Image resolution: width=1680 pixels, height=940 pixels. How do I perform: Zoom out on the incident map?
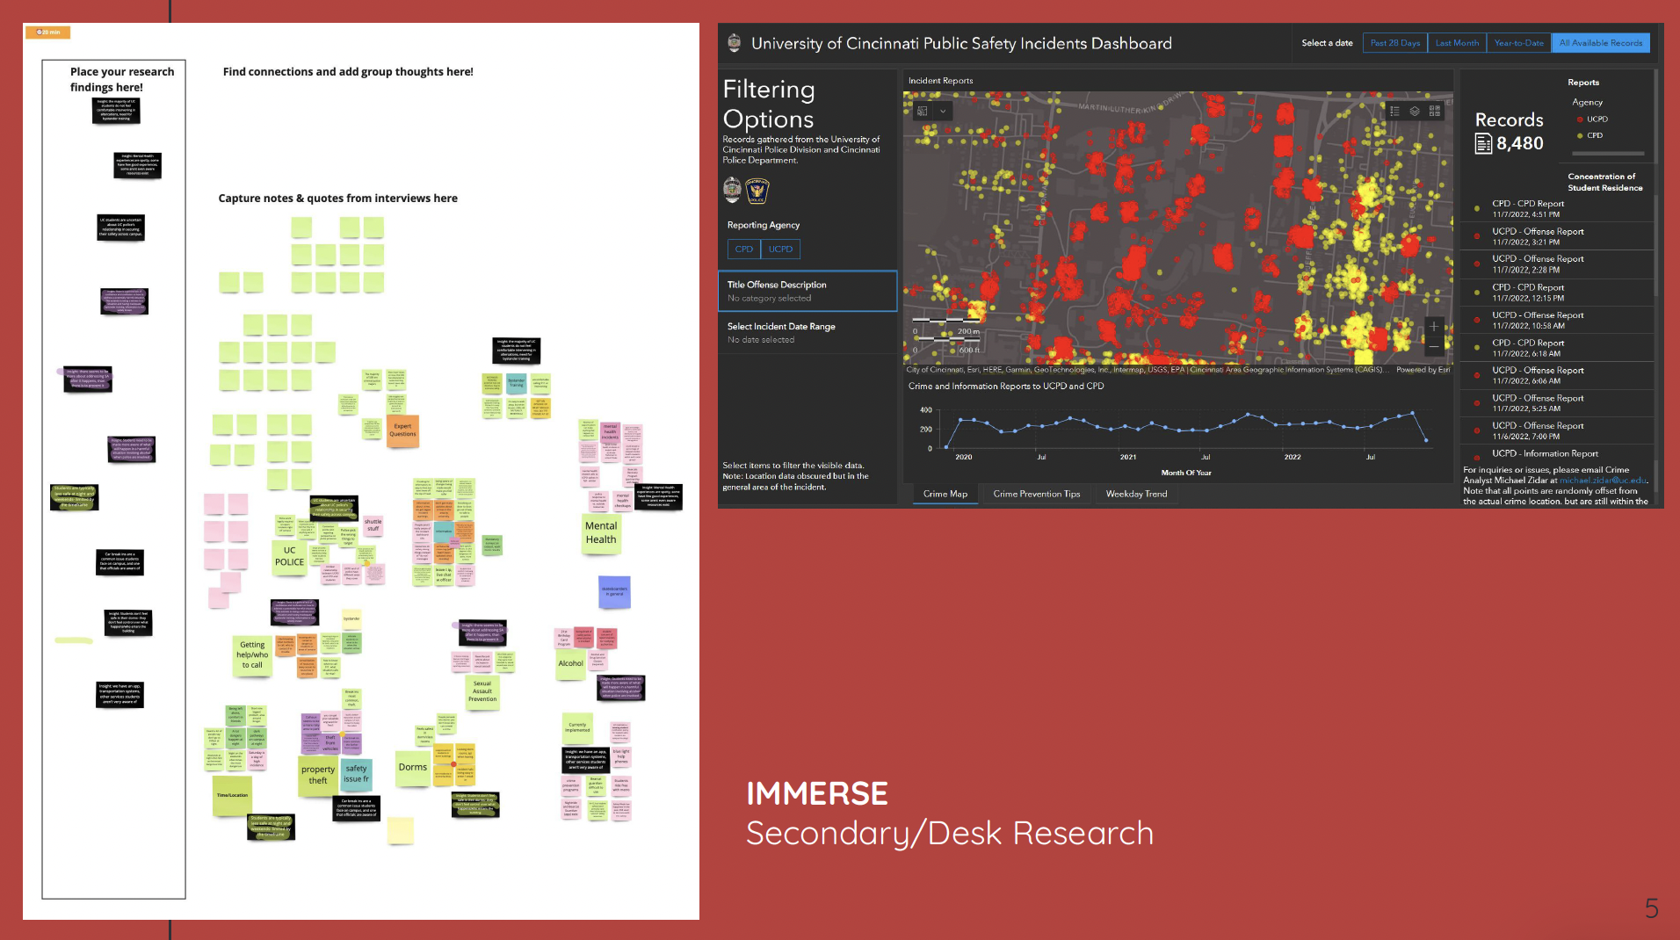point(1434,347)
